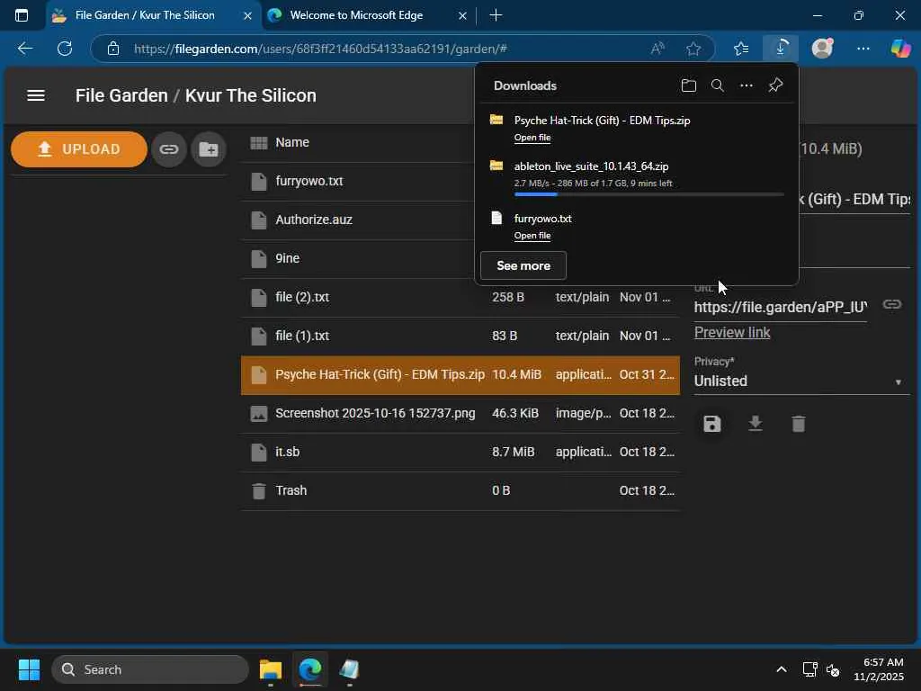Search downloads with magnifier icon
The image size is (921, 691).
click(x=717, y=85)
